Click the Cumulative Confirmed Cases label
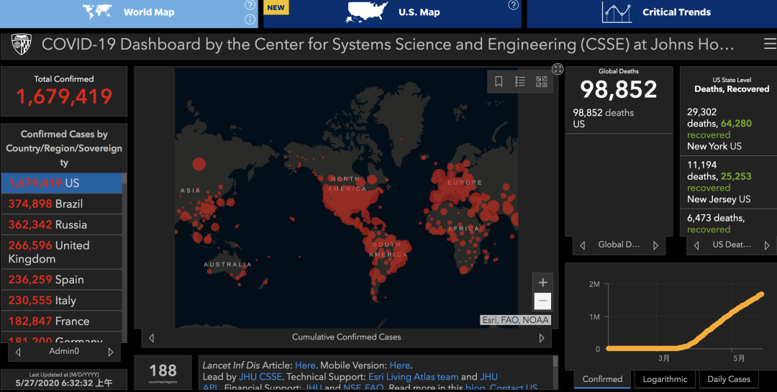Image resolution: width=777 pixels, height=392 pixels. (346, 337)
